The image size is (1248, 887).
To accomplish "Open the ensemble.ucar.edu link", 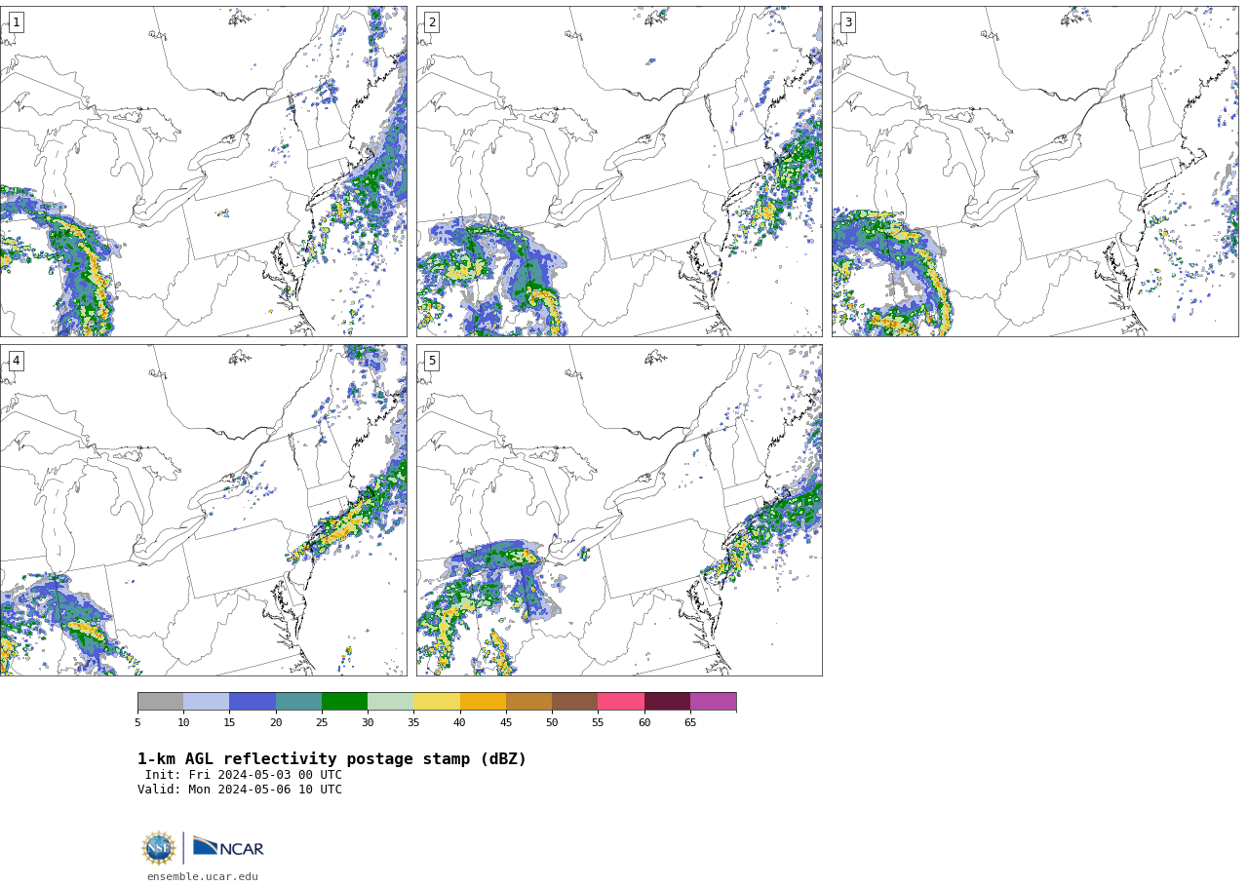I will (x=203, y=877).
